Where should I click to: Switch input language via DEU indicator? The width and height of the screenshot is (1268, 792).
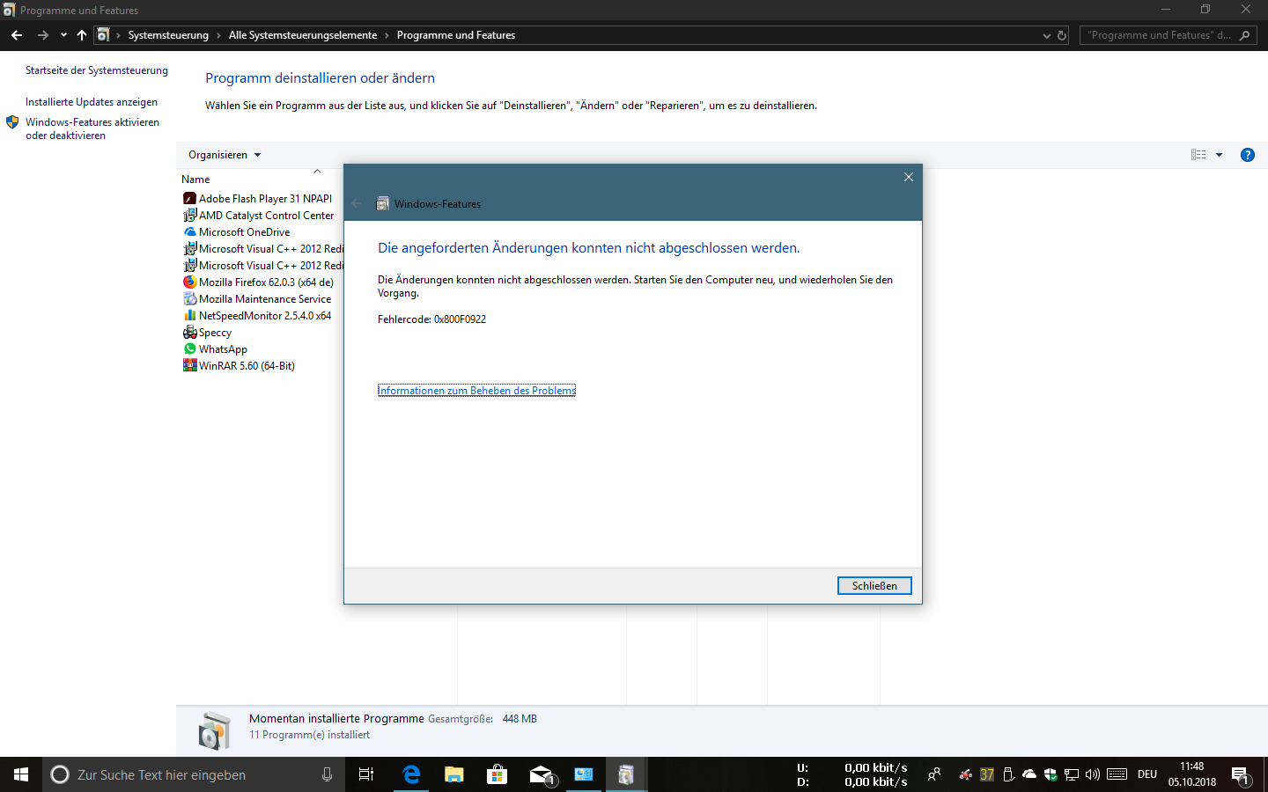(x=1147, y=774)
